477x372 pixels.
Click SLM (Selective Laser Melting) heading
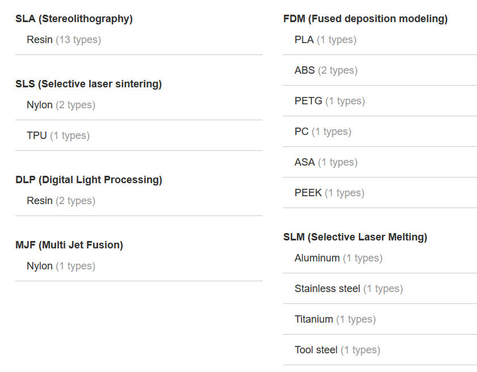(x=355, y=237)
